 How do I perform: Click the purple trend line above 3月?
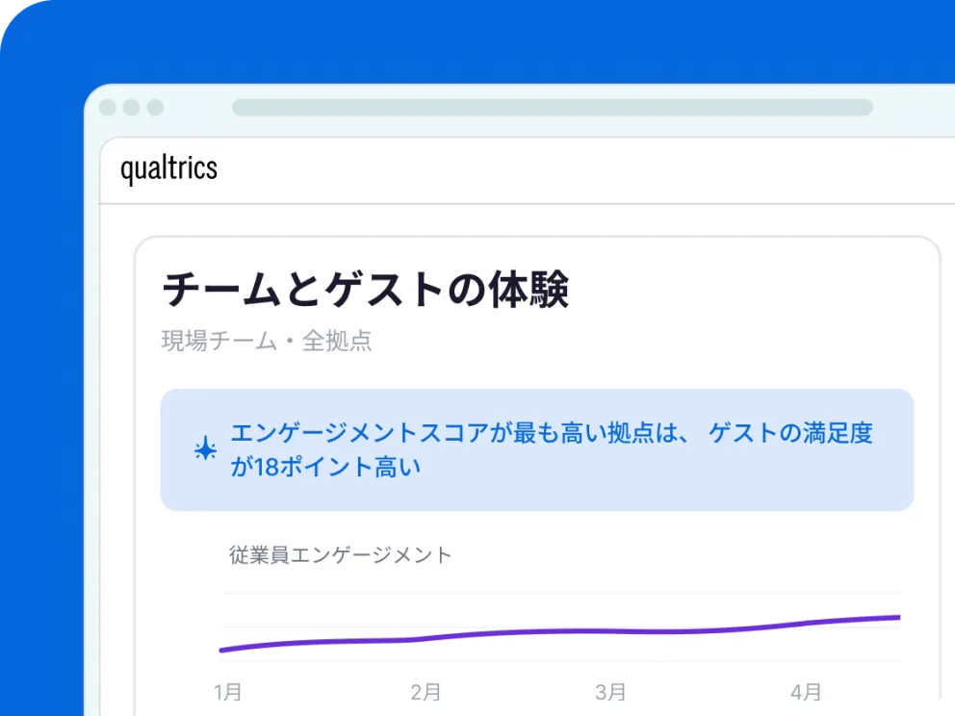coord(611,631)
